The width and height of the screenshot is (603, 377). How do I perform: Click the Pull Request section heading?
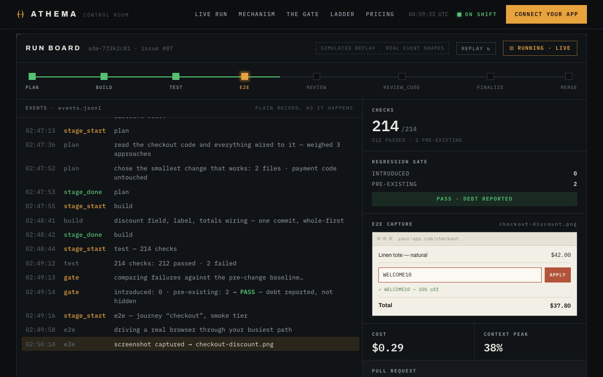tap(394, 371)
